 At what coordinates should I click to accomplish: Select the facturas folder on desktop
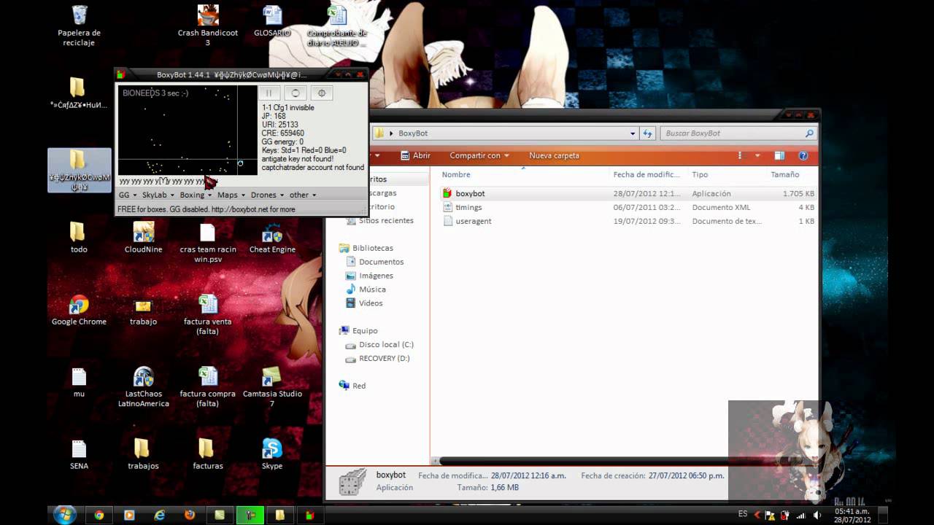pos(207,454)
